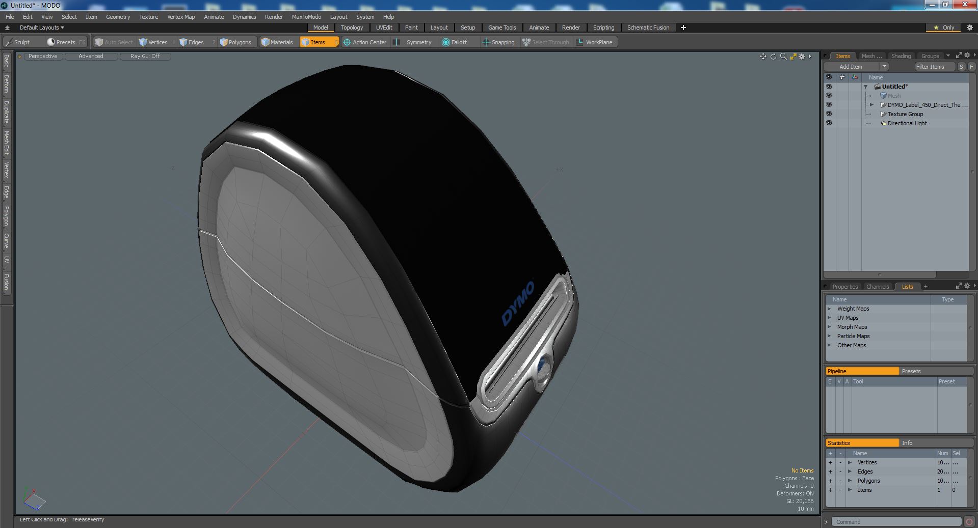Viewport: 978px width, 528px height.
Task: Click the Add Item button
Action: [x=851, y=67]
